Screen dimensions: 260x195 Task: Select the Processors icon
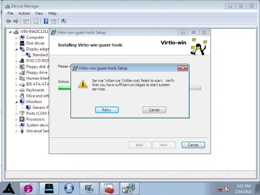tap(22, 119)
